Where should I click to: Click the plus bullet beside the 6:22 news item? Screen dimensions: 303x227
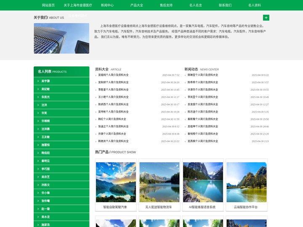coord(185,75)
